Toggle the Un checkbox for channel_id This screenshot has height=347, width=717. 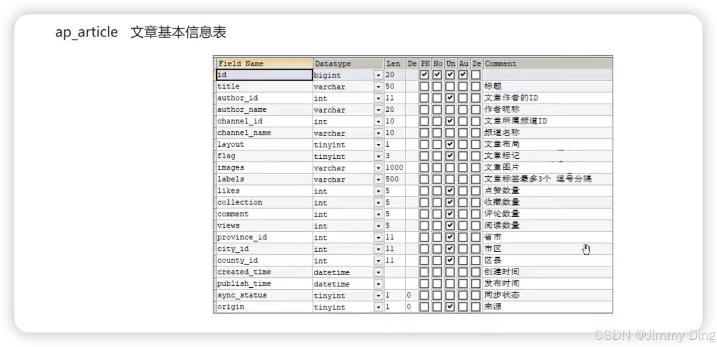point(450,121)
